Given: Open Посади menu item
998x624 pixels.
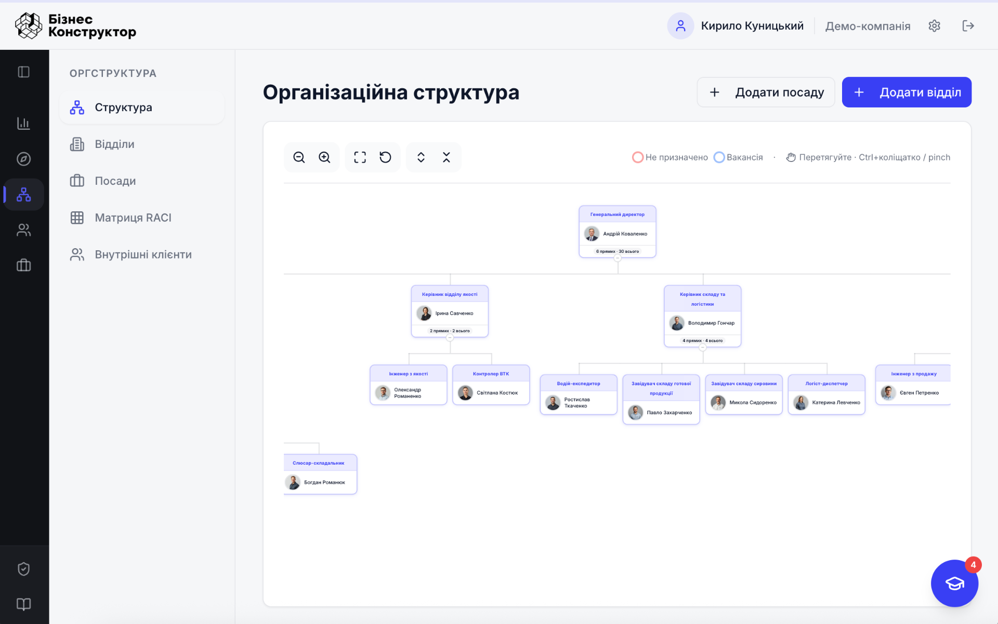Looking at the screenshot, I should coord(142,181).
